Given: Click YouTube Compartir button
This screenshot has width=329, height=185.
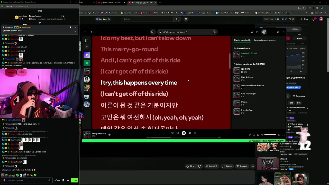Looking at the screenshot, I should [x=211, y=166].
